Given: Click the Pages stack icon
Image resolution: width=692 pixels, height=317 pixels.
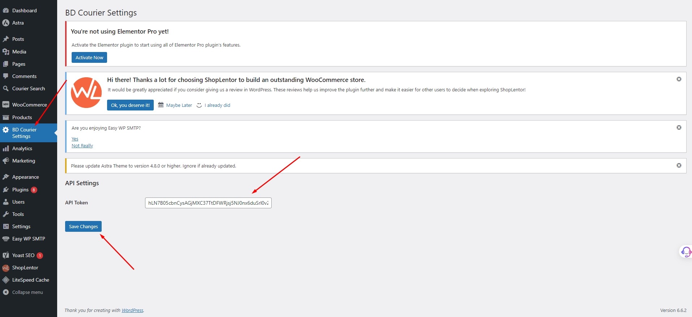Looking at the screenshot, I should click(6, 64).
